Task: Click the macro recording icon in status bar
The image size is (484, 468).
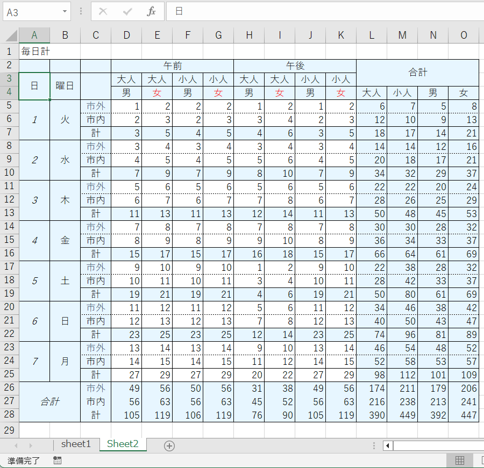Action: 58,460
